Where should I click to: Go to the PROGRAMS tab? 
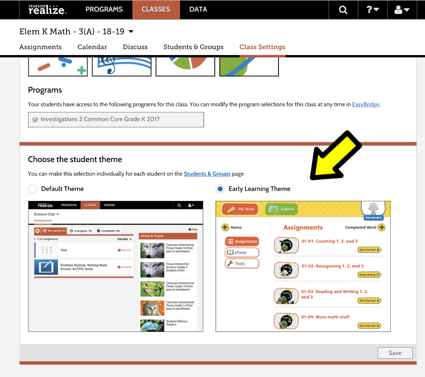(104, 9)
